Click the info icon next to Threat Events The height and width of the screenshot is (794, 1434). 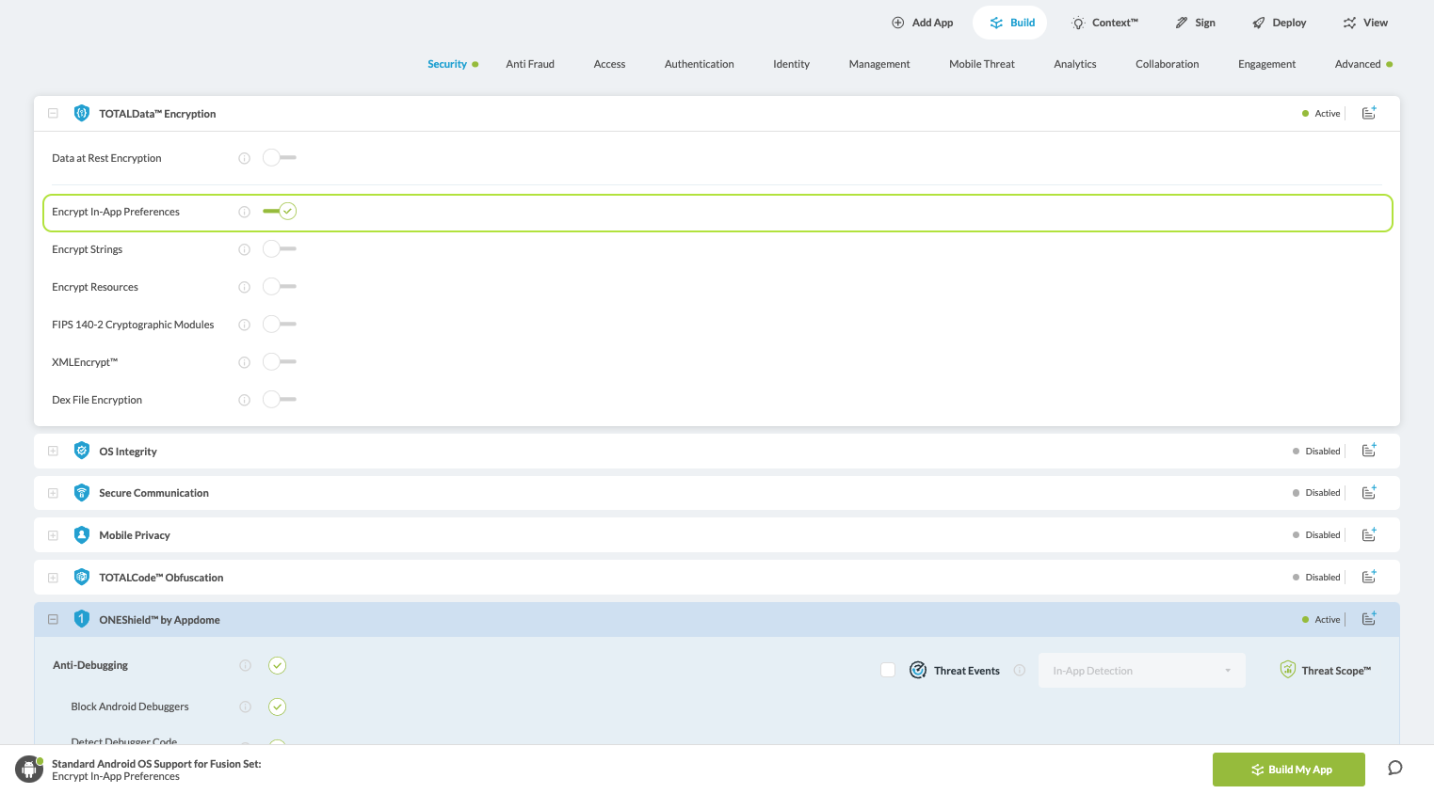coord(1019,671)
